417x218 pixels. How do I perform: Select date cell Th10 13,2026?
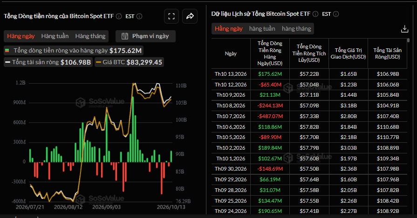[x=231, y=74]
